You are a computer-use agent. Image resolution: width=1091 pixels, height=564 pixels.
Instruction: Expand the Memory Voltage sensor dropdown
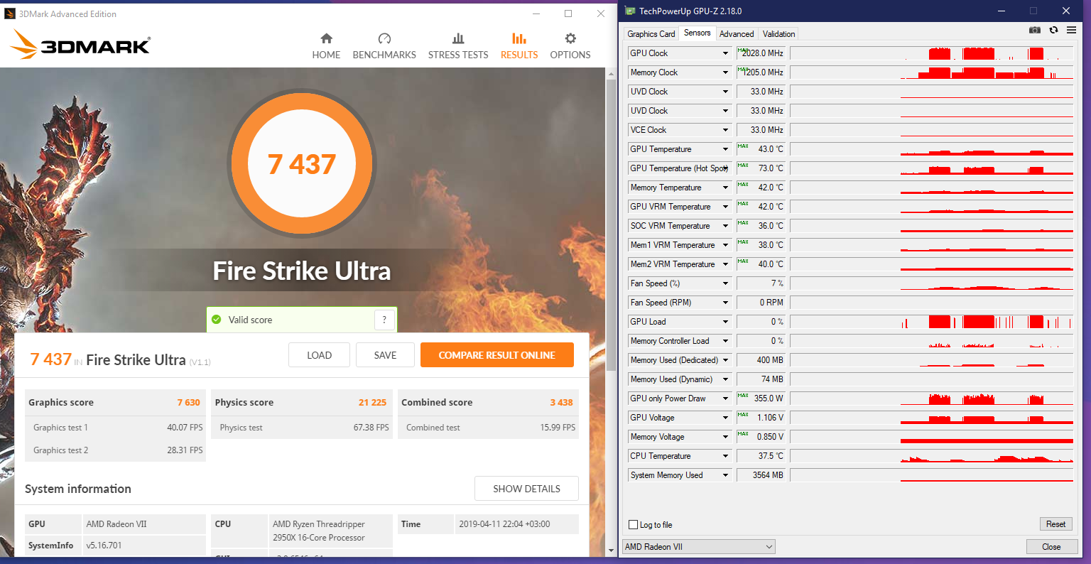tap(725, 437)
